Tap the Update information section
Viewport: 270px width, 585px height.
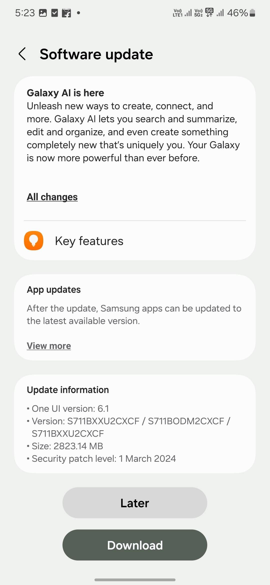[x=135, y=425]
